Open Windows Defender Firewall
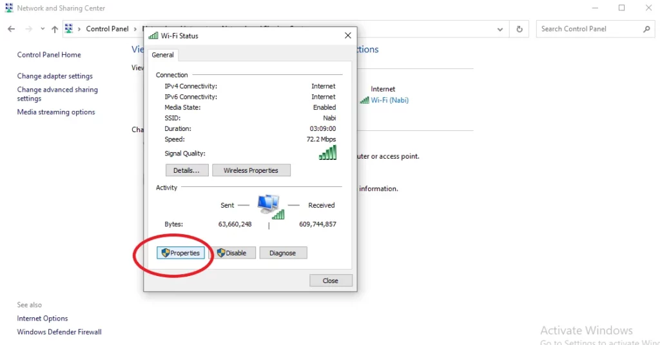This screenshot has width=660, height=345. [59, 332]
